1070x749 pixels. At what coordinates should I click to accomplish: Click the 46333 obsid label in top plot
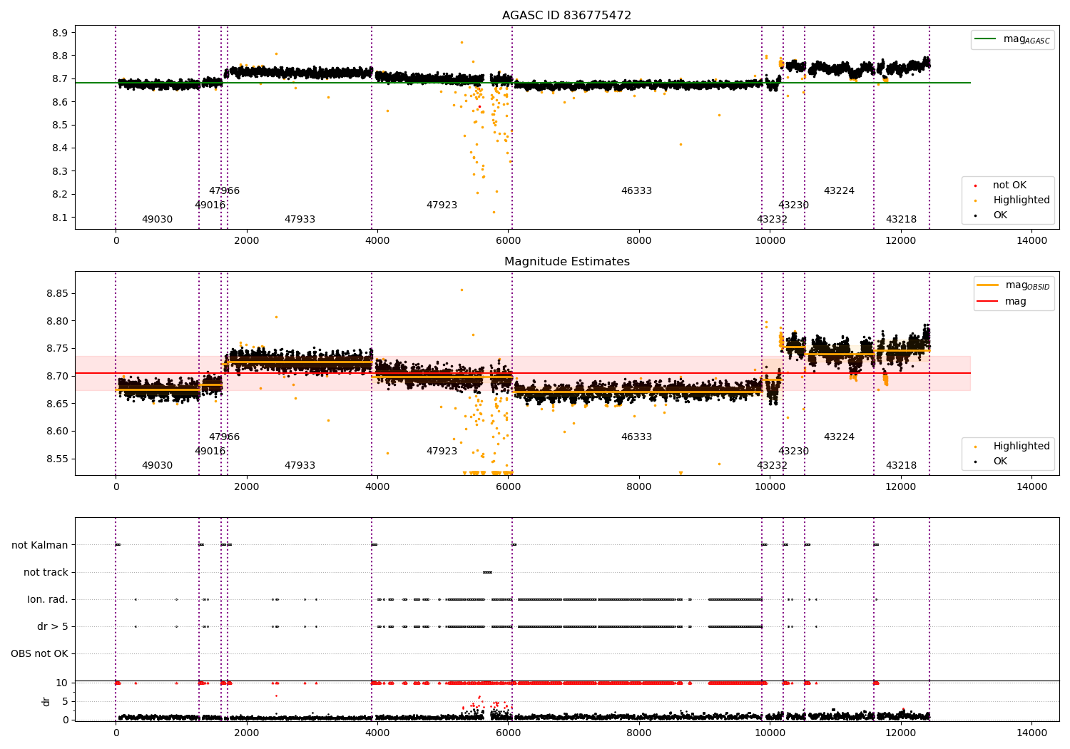636,191
